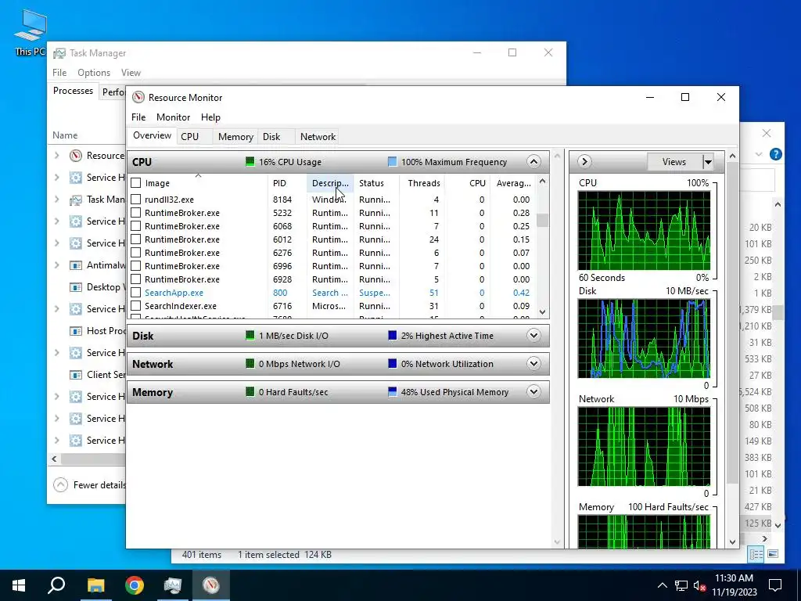Click Resource Monitor process icon in Task Manager
The width and height of the screenshot is (801, 601).
[76, 156]
